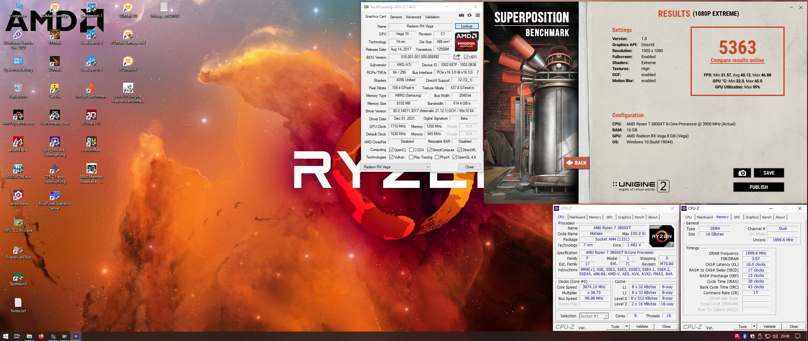Open SPD tab in right CPU-Z window
The image size is (808, 341).
(x=737, y=217)
